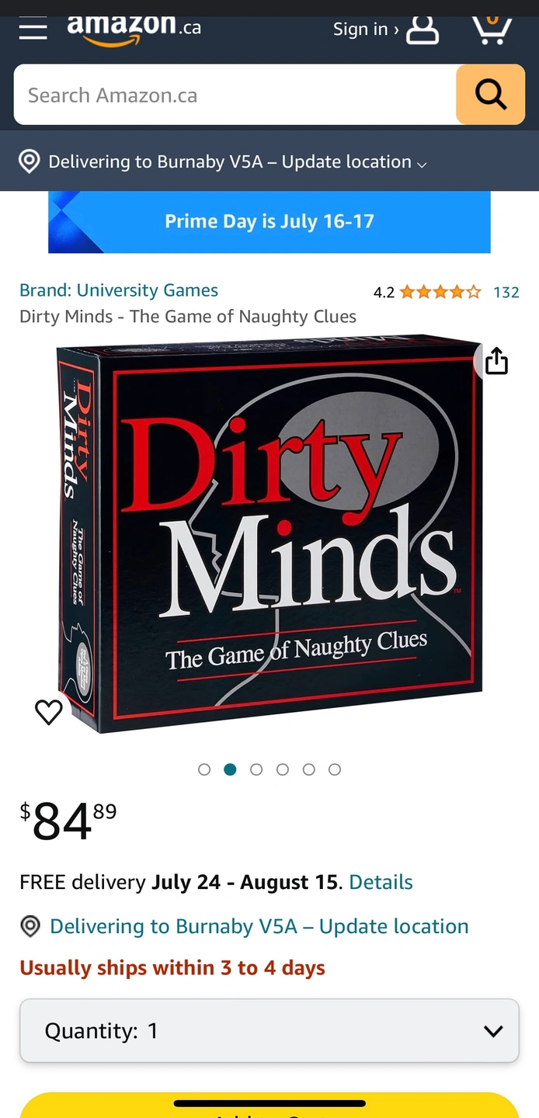Image resolution: width=539 pixels, height=1118 pixels.
Task: Expand the Quantity: 1 dropdown
Action: (269, 1030)
